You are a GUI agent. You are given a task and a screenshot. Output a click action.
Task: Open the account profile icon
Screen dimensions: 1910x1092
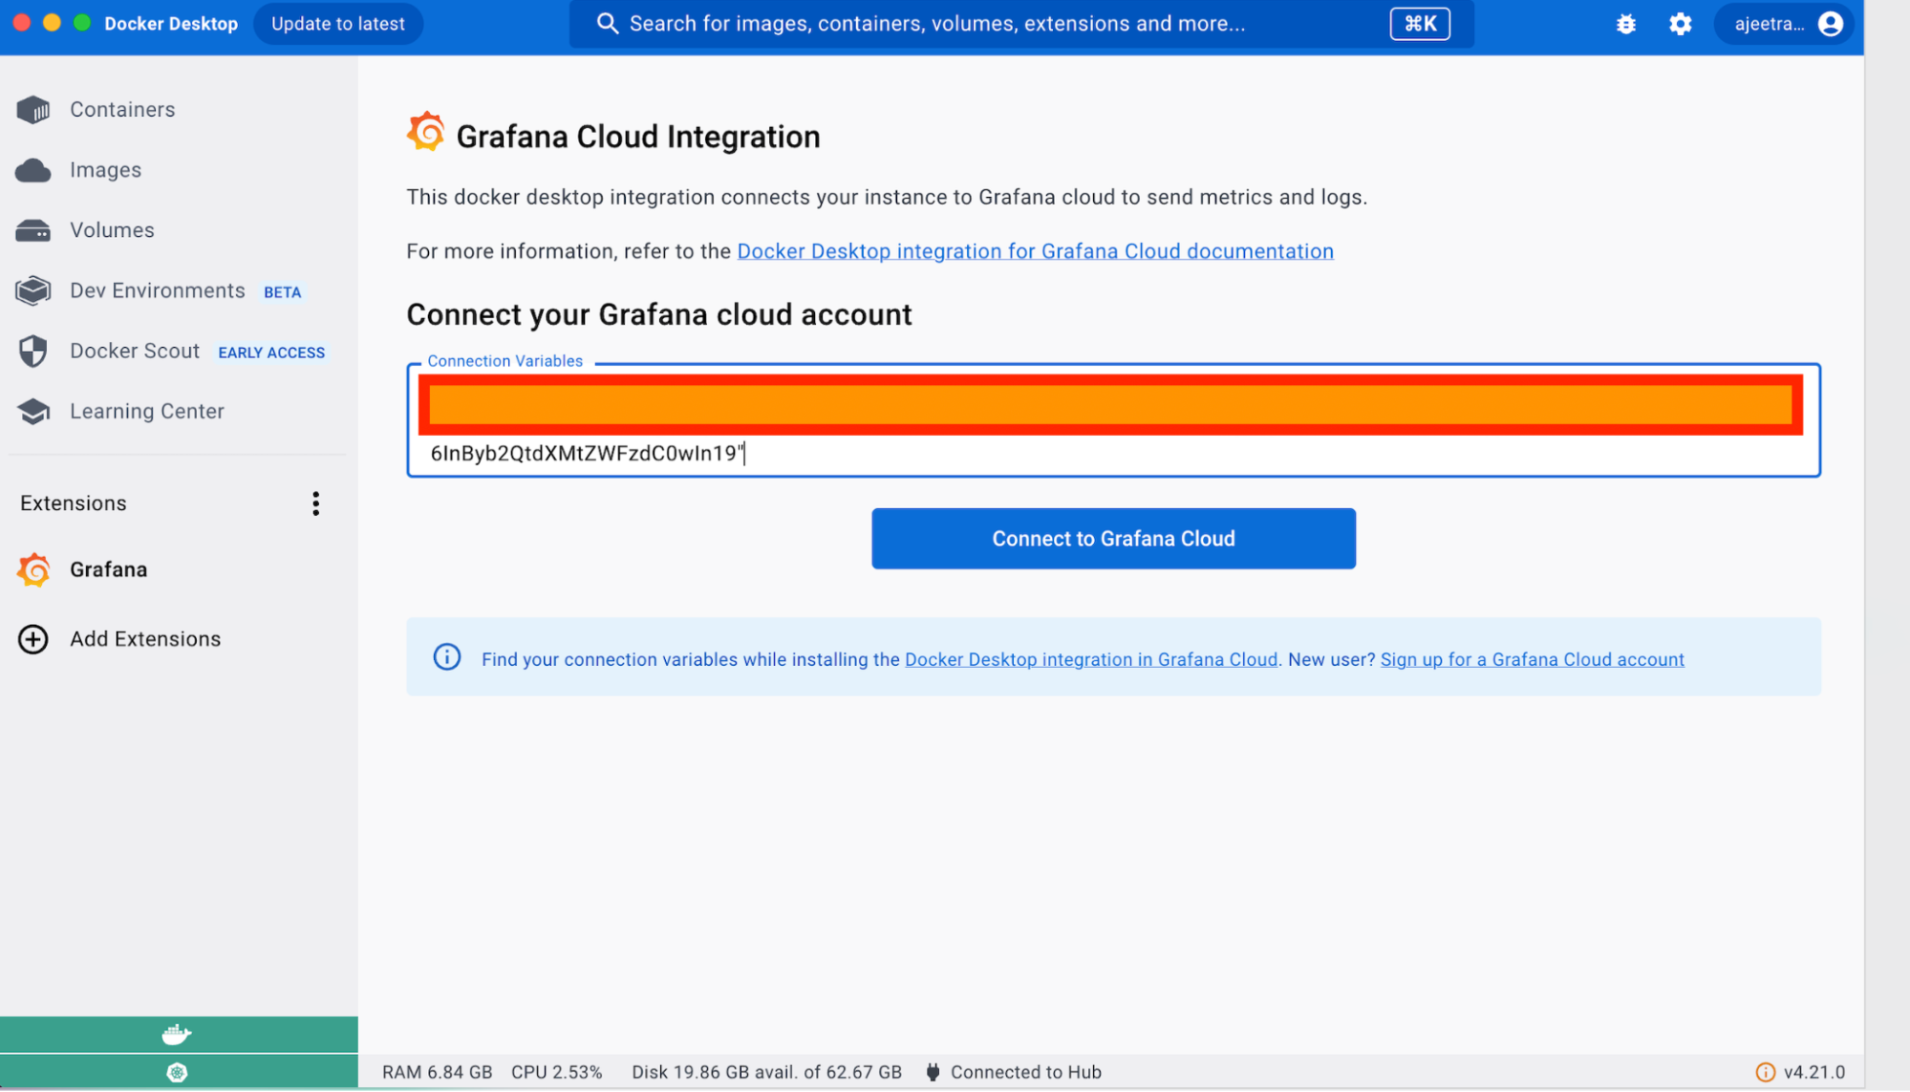[1830, 24]
